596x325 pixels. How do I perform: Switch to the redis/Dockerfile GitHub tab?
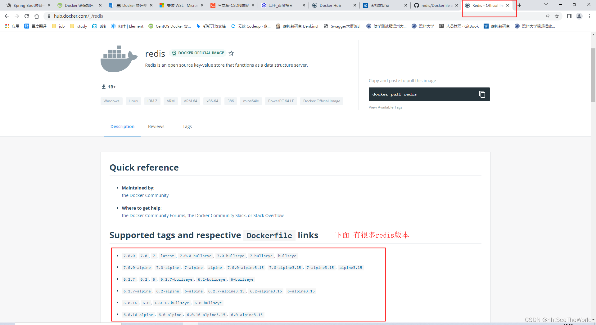pos(435,5)
